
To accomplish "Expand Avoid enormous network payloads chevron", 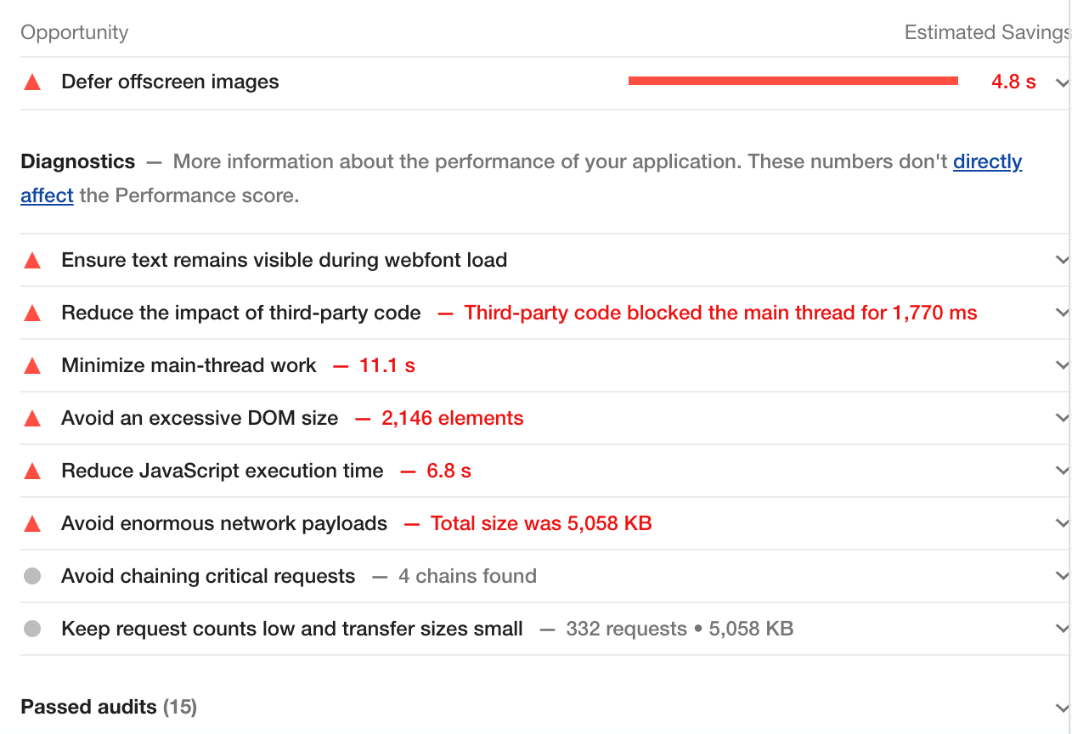I will click(1062, 524).
